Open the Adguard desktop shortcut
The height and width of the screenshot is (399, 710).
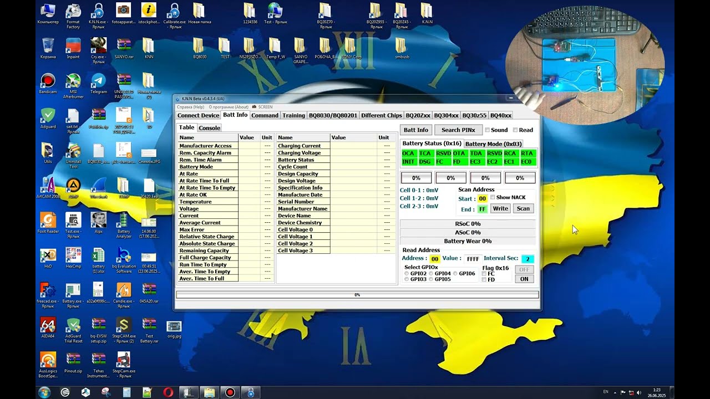click(x=48, y=119)
